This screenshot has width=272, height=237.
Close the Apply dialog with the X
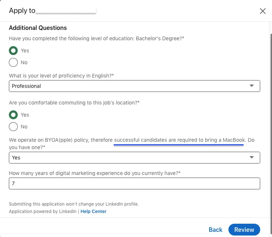[x=263, y=11]
